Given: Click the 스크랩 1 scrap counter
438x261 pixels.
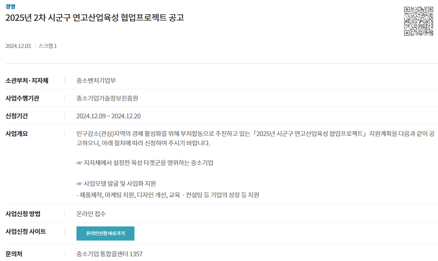Looking at the screenshot, I should point(47,46).
